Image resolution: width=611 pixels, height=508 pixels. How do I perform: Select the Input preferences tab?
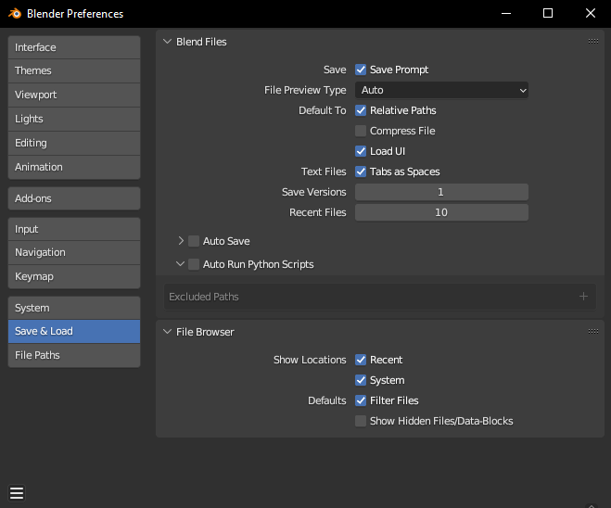(x=74, y=229)
